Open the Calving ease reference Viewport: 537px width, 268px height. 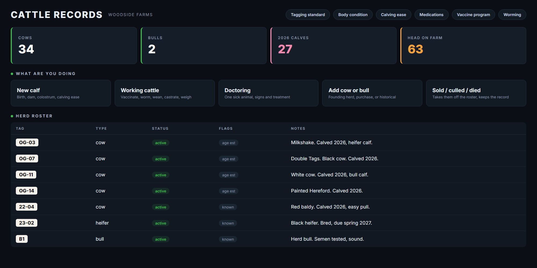point(393,15)
